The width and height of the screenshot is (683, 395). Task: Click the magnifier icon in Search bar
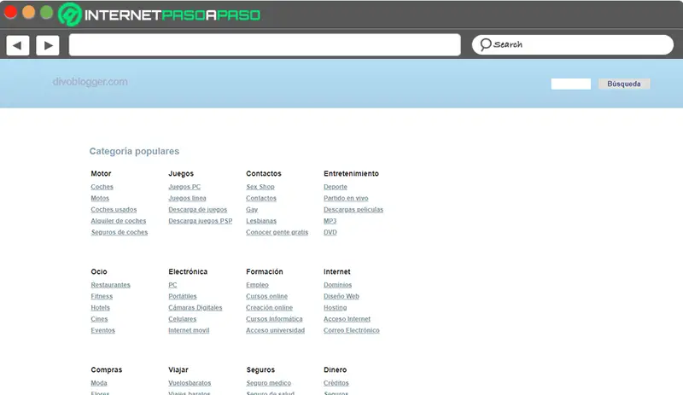(x=485, y=44)
